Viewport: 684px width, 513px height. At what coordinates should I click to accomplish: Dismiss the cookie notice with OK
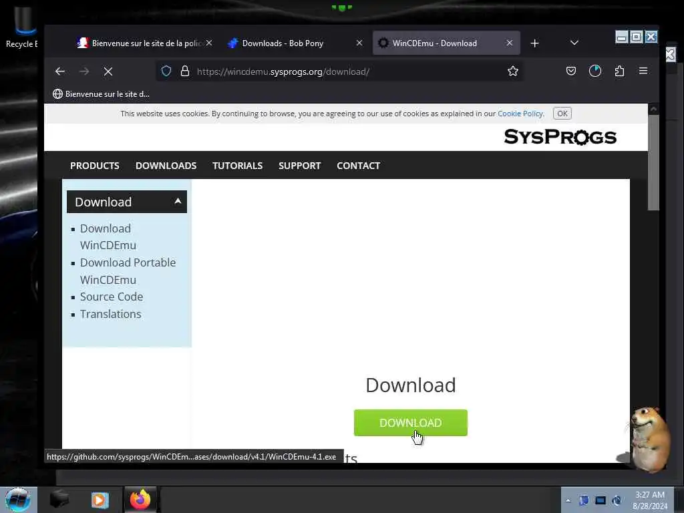tap(562, 114)
